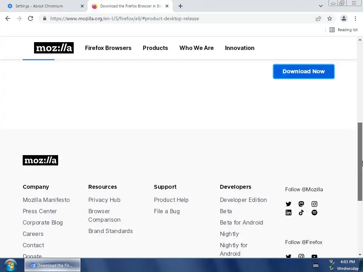Click the scrollbar up arrow
This screenshot has height=272, width=363.
[x=360, y=40]
